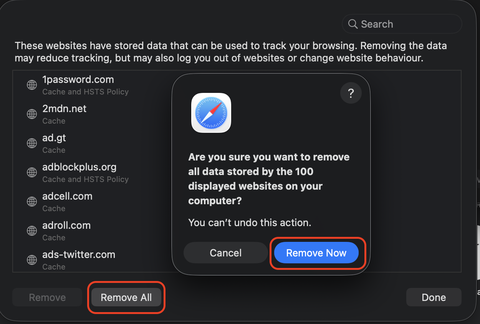The height and width of the screenshot is (324, 480).
Task: Cancel the removal confirmation dialog
Action: 225,253
